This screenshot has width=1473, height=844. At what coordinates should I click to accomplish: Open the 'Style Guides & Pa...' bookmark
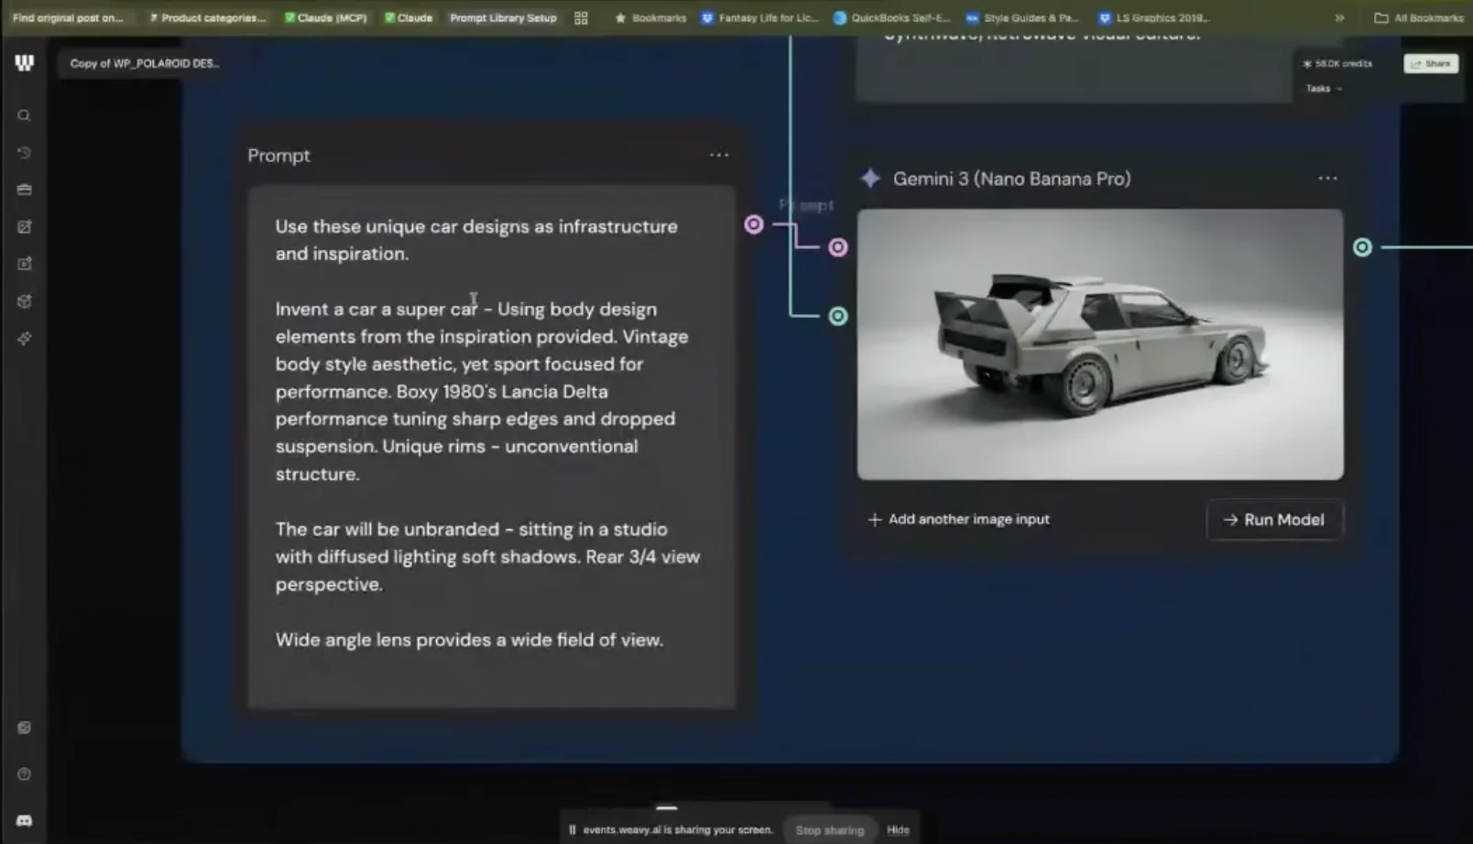1023,17
